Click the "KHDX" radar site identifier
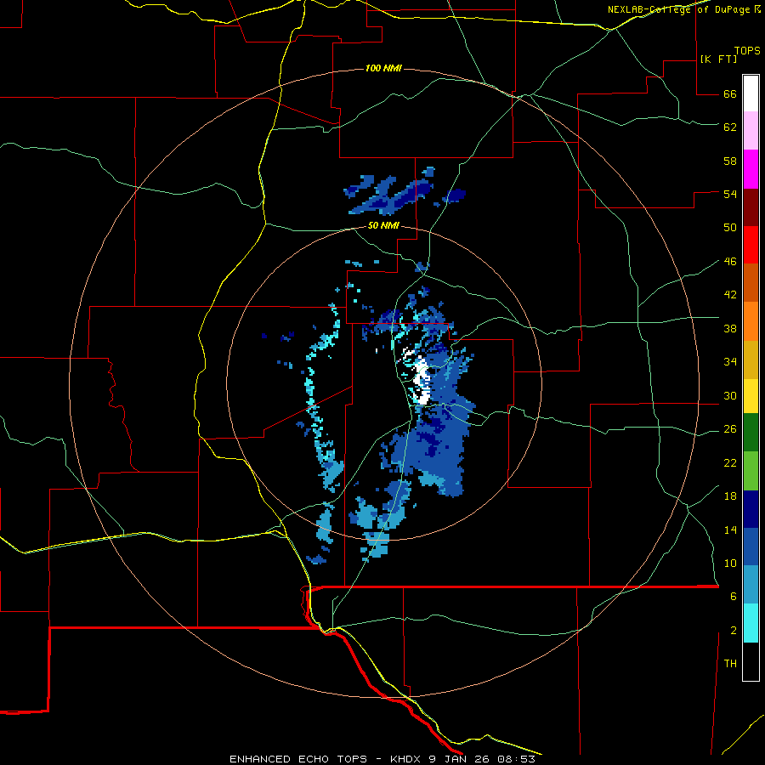The image size is (765, 765). [407, 759]
